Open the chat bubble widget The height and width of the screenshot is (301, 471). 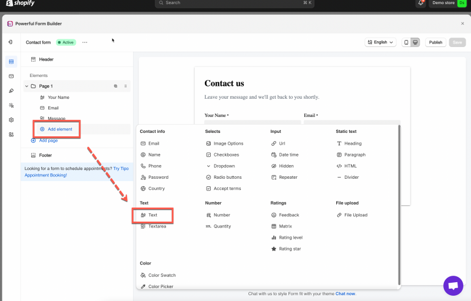453,286
